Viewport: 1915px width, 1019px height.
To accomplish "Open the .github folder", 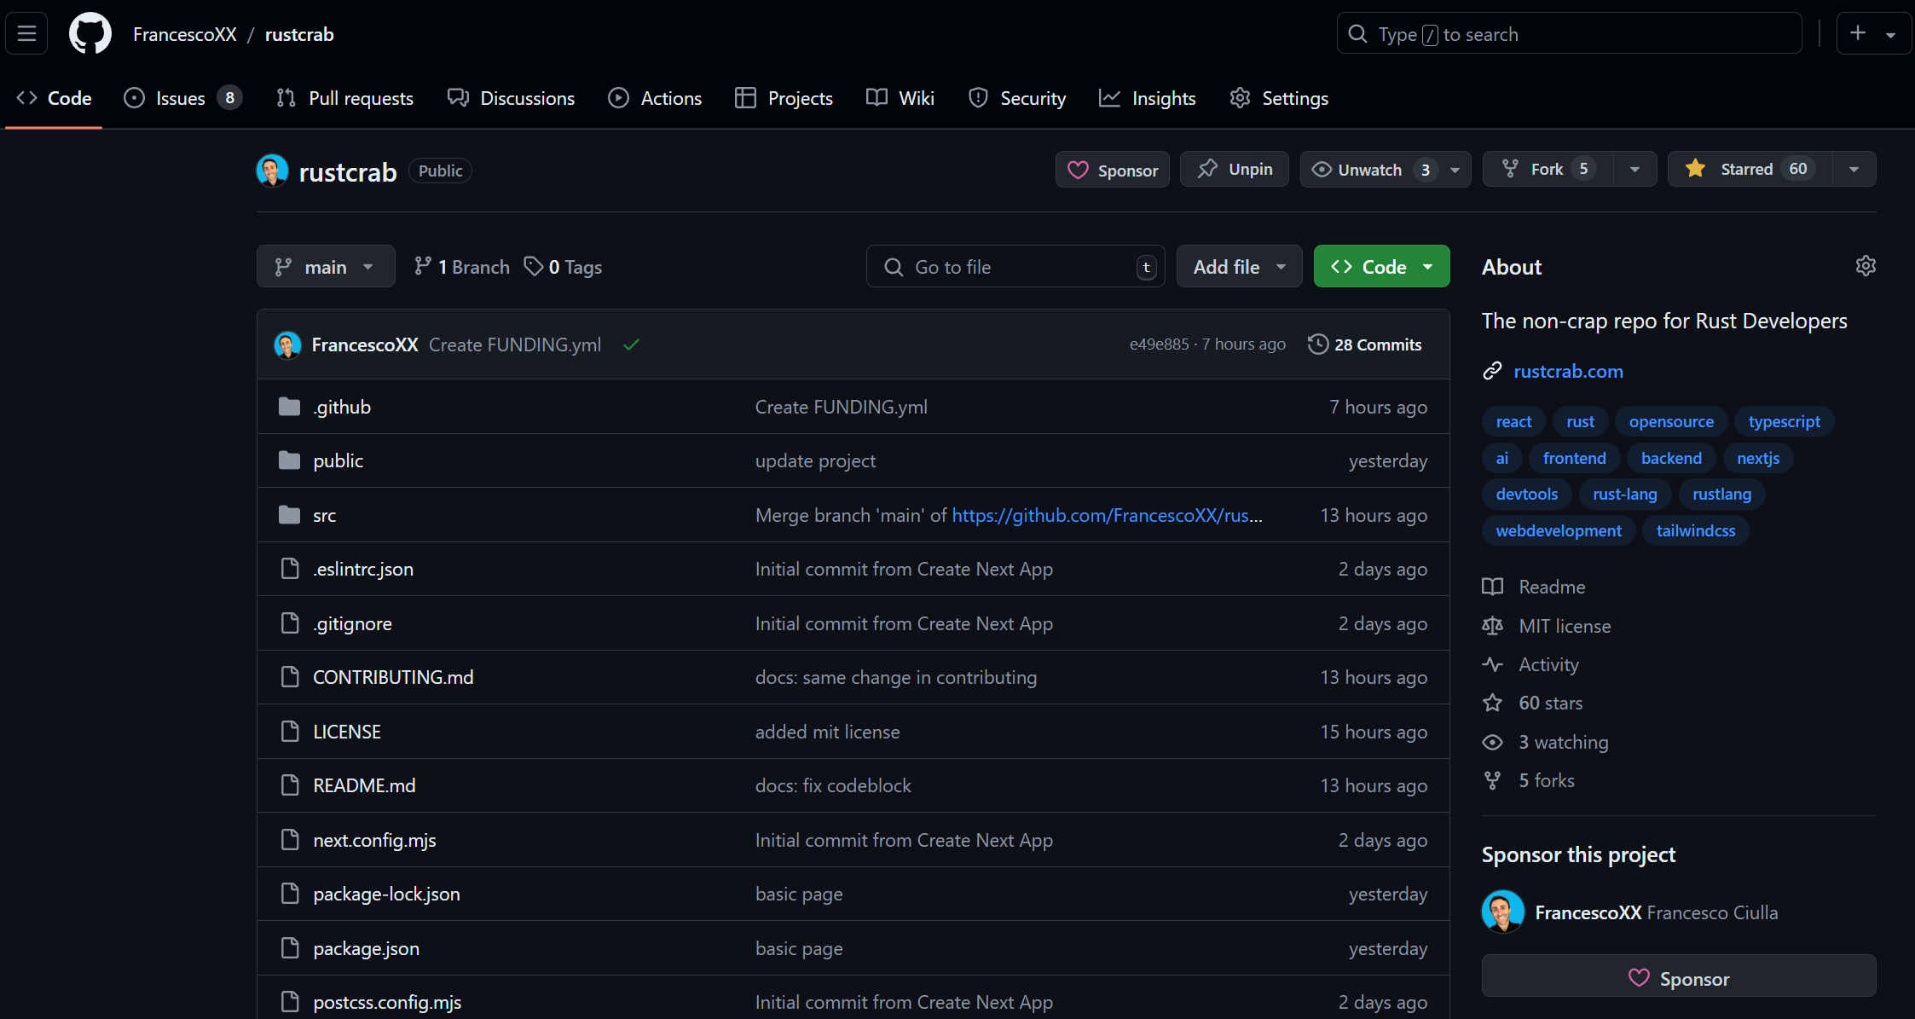I will 342,407.
